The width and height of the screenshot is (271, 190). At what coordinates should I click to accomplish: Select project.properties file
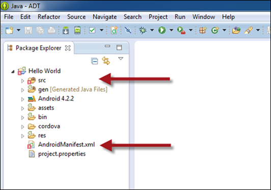(62, 154)
